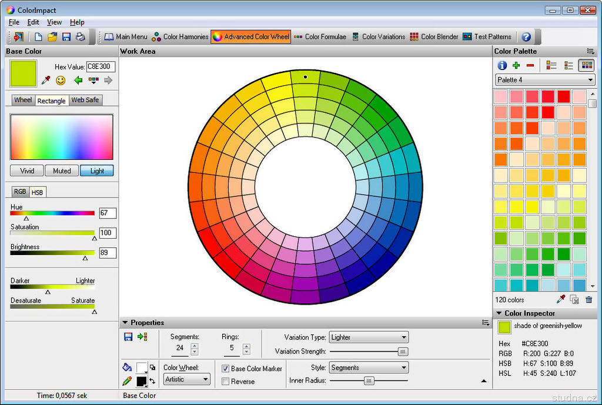Click the red minus icon in Color Palette
Viewport: 602px width, 405px height.
(530, 65)
